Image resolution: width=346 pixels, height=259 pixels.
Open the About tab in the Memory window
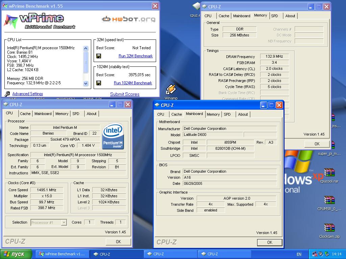(290, 16)
